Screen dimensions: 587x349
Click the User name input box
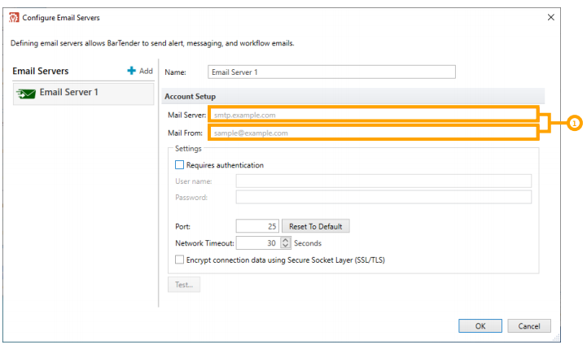pyautogui.click(x=383, y=181)
